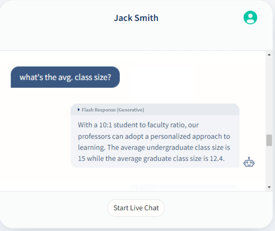The width and height of the screenshot is (275, 231).
Task: Click the "12.4" figure in the response
Action: tap(217, 158)
